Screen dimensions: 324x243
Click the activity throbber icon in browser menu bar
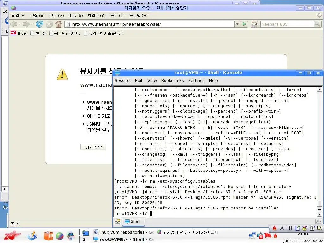(x=320, y=15)
